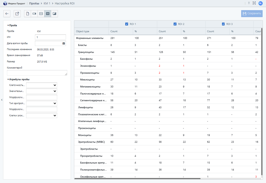Click Настройка ROI breadcrumb

[x=65, y=3]
